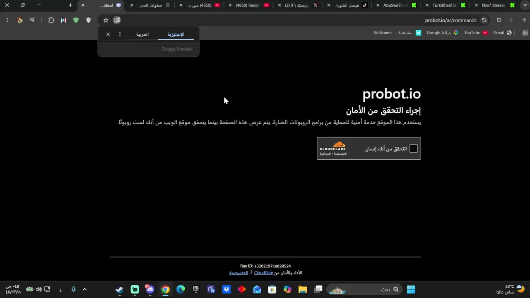The width and height of the screenshot is (530, 298).
Task: Open Task View on the taskbar
Action: pos(318,289)
